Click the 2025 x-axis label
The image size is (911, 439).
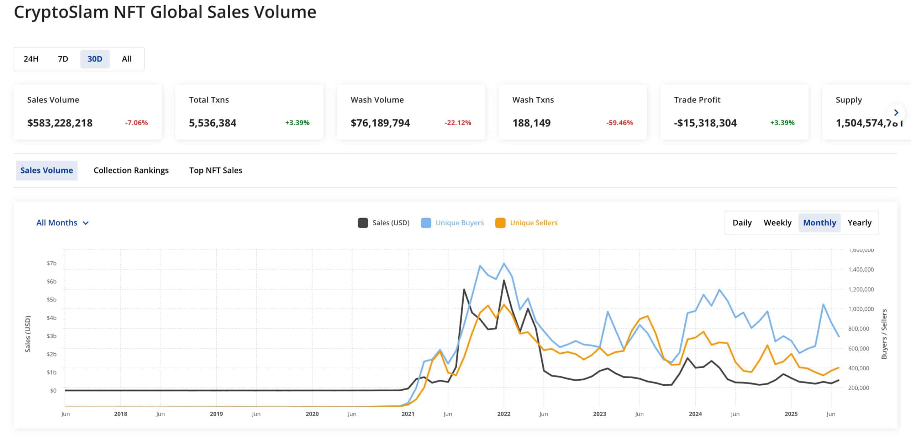click(x=791, y=414)
